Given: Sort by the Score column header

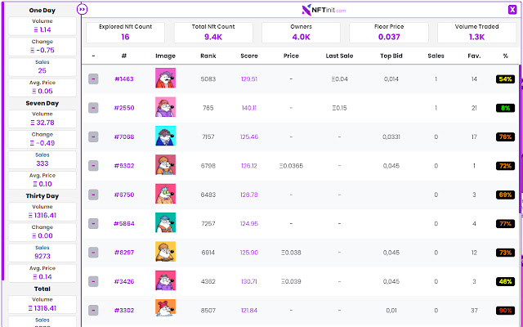Looking at the screenshot, I should [x=249, y=56].
